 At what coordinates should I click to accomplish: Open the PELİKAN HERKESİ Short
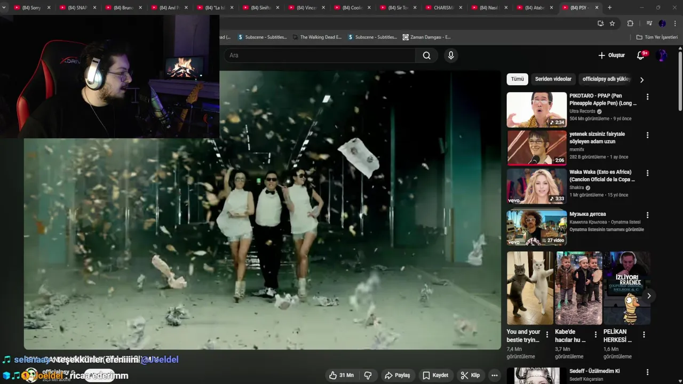(627, 288)
